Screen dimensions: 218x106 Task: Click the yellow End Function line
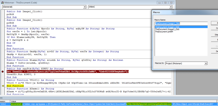(x=15, y=86)
